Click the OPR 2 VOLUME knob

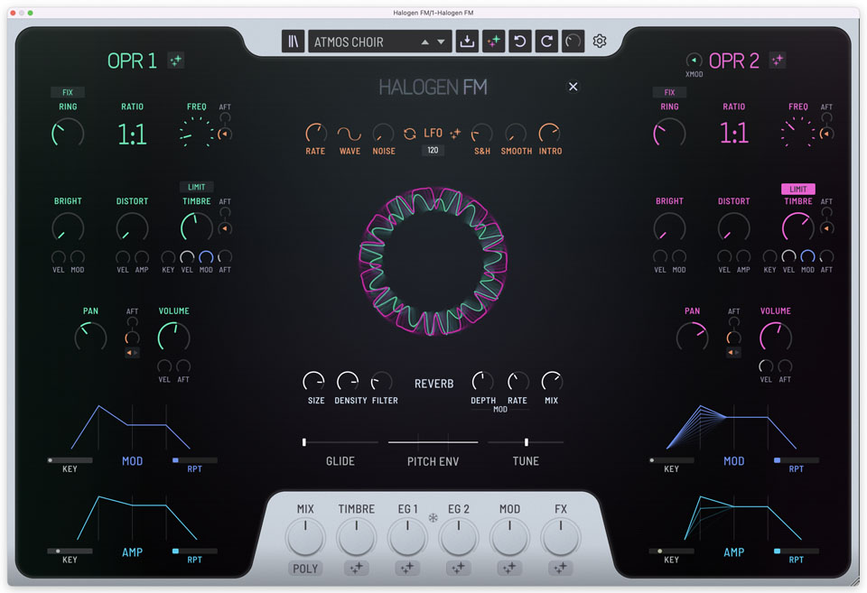(x=775, y=337)
